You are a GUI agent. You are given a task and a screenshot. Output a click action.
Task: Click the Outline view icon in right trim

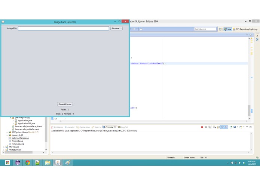point(257,39)
